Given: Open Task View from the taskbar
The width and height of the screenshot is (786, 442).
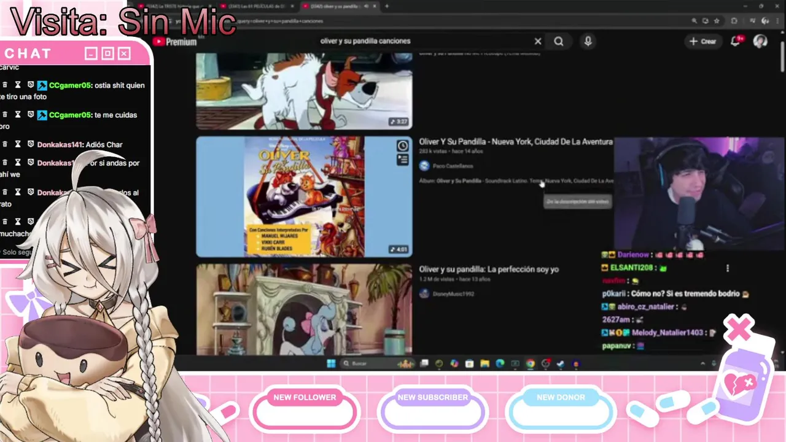Looking at the screenshot, I should coord(424,363).
